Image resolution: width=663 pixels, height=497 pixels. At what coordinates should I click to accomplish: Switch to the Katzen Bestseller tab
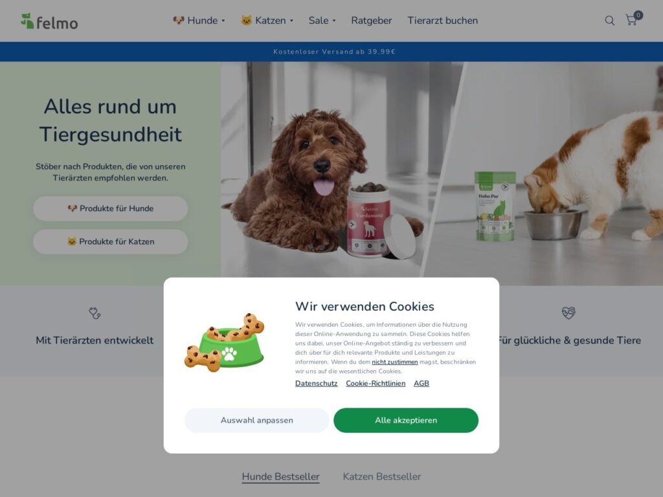click(x=382, y=476)
